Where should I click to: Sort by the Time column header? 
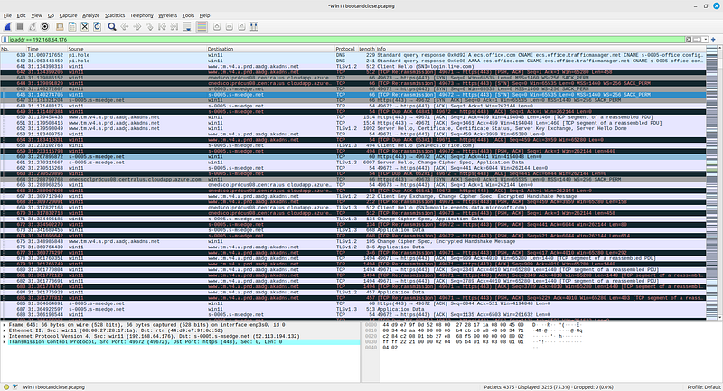[46, 49]
